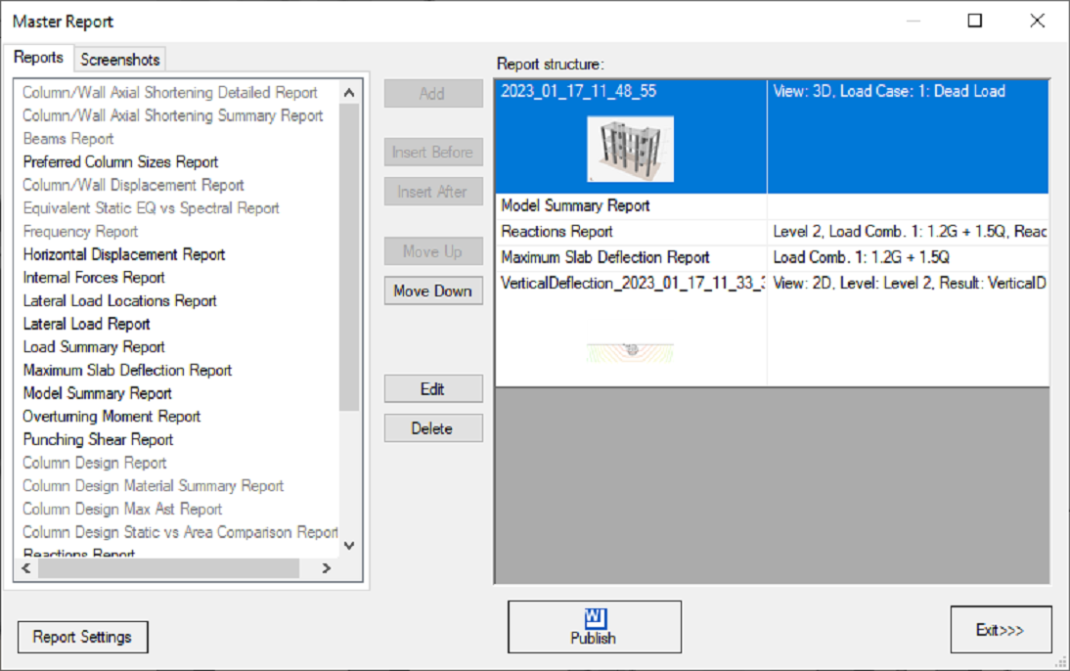This screenshot has width=1070, height=671.
Task: Open Report Settings
Action: [82, 637]
